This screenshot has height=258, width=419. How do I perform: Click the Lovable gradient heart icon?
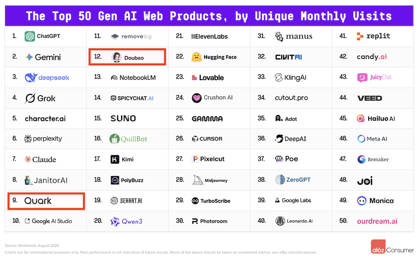(194, 78)
